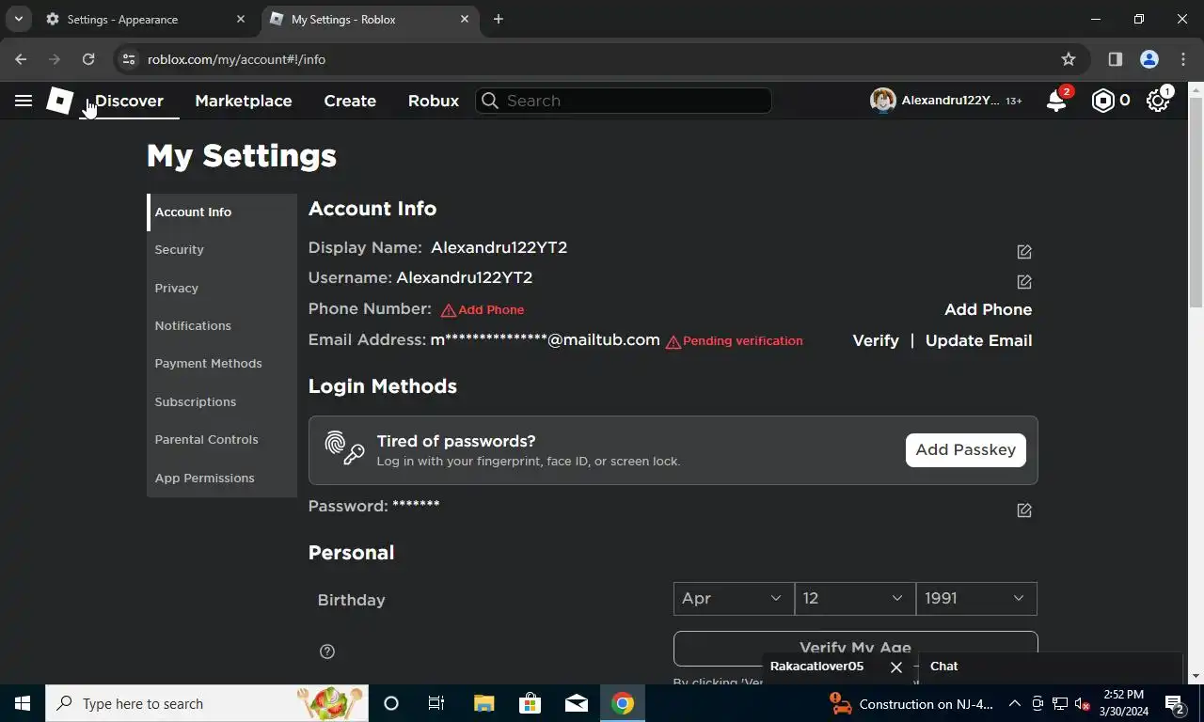Click the user avatar thumbnail

pyautogui.click(x=882, y=101)
